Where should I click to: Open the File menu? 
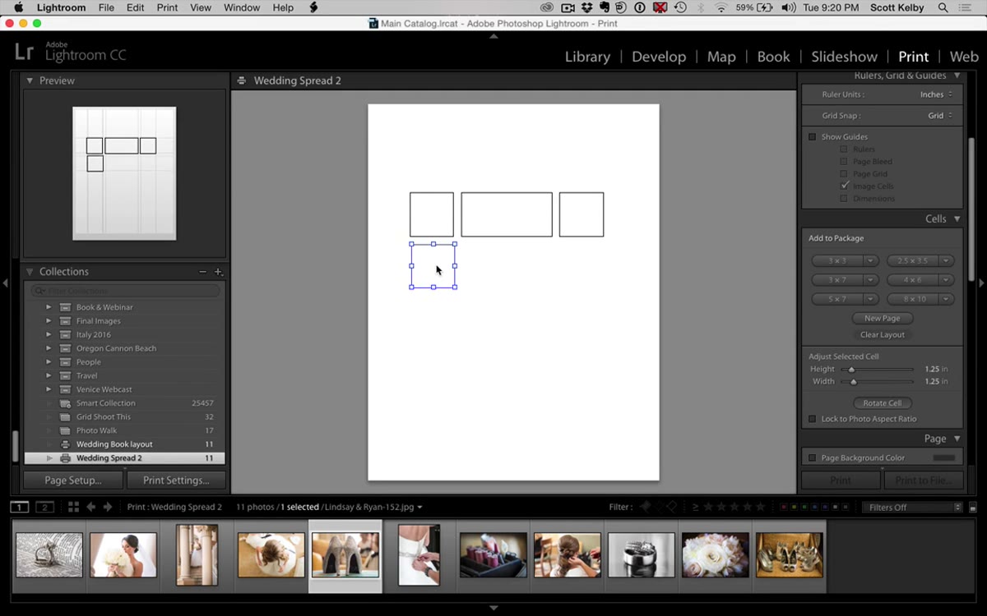point(106,7)
